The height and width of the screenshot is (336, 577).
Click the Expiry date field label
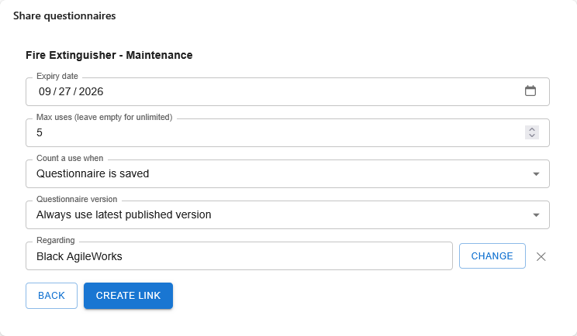[57, 76]
